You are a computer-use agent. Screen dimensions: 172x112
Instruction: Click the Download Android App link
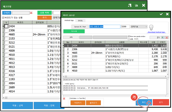tap(156, 32)
